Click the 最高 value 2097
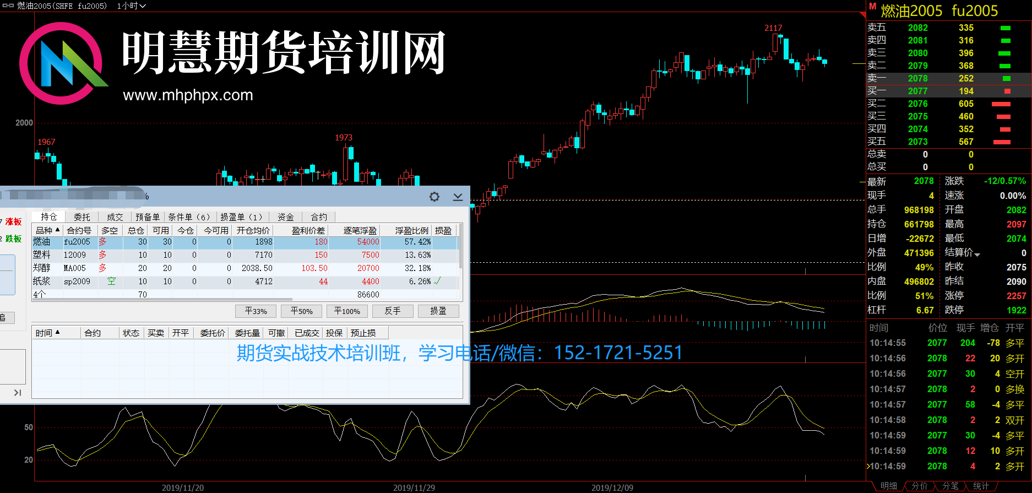The width and height of the screenshot is (1032, 493). pyautogui.click(x=1017, y=224)
